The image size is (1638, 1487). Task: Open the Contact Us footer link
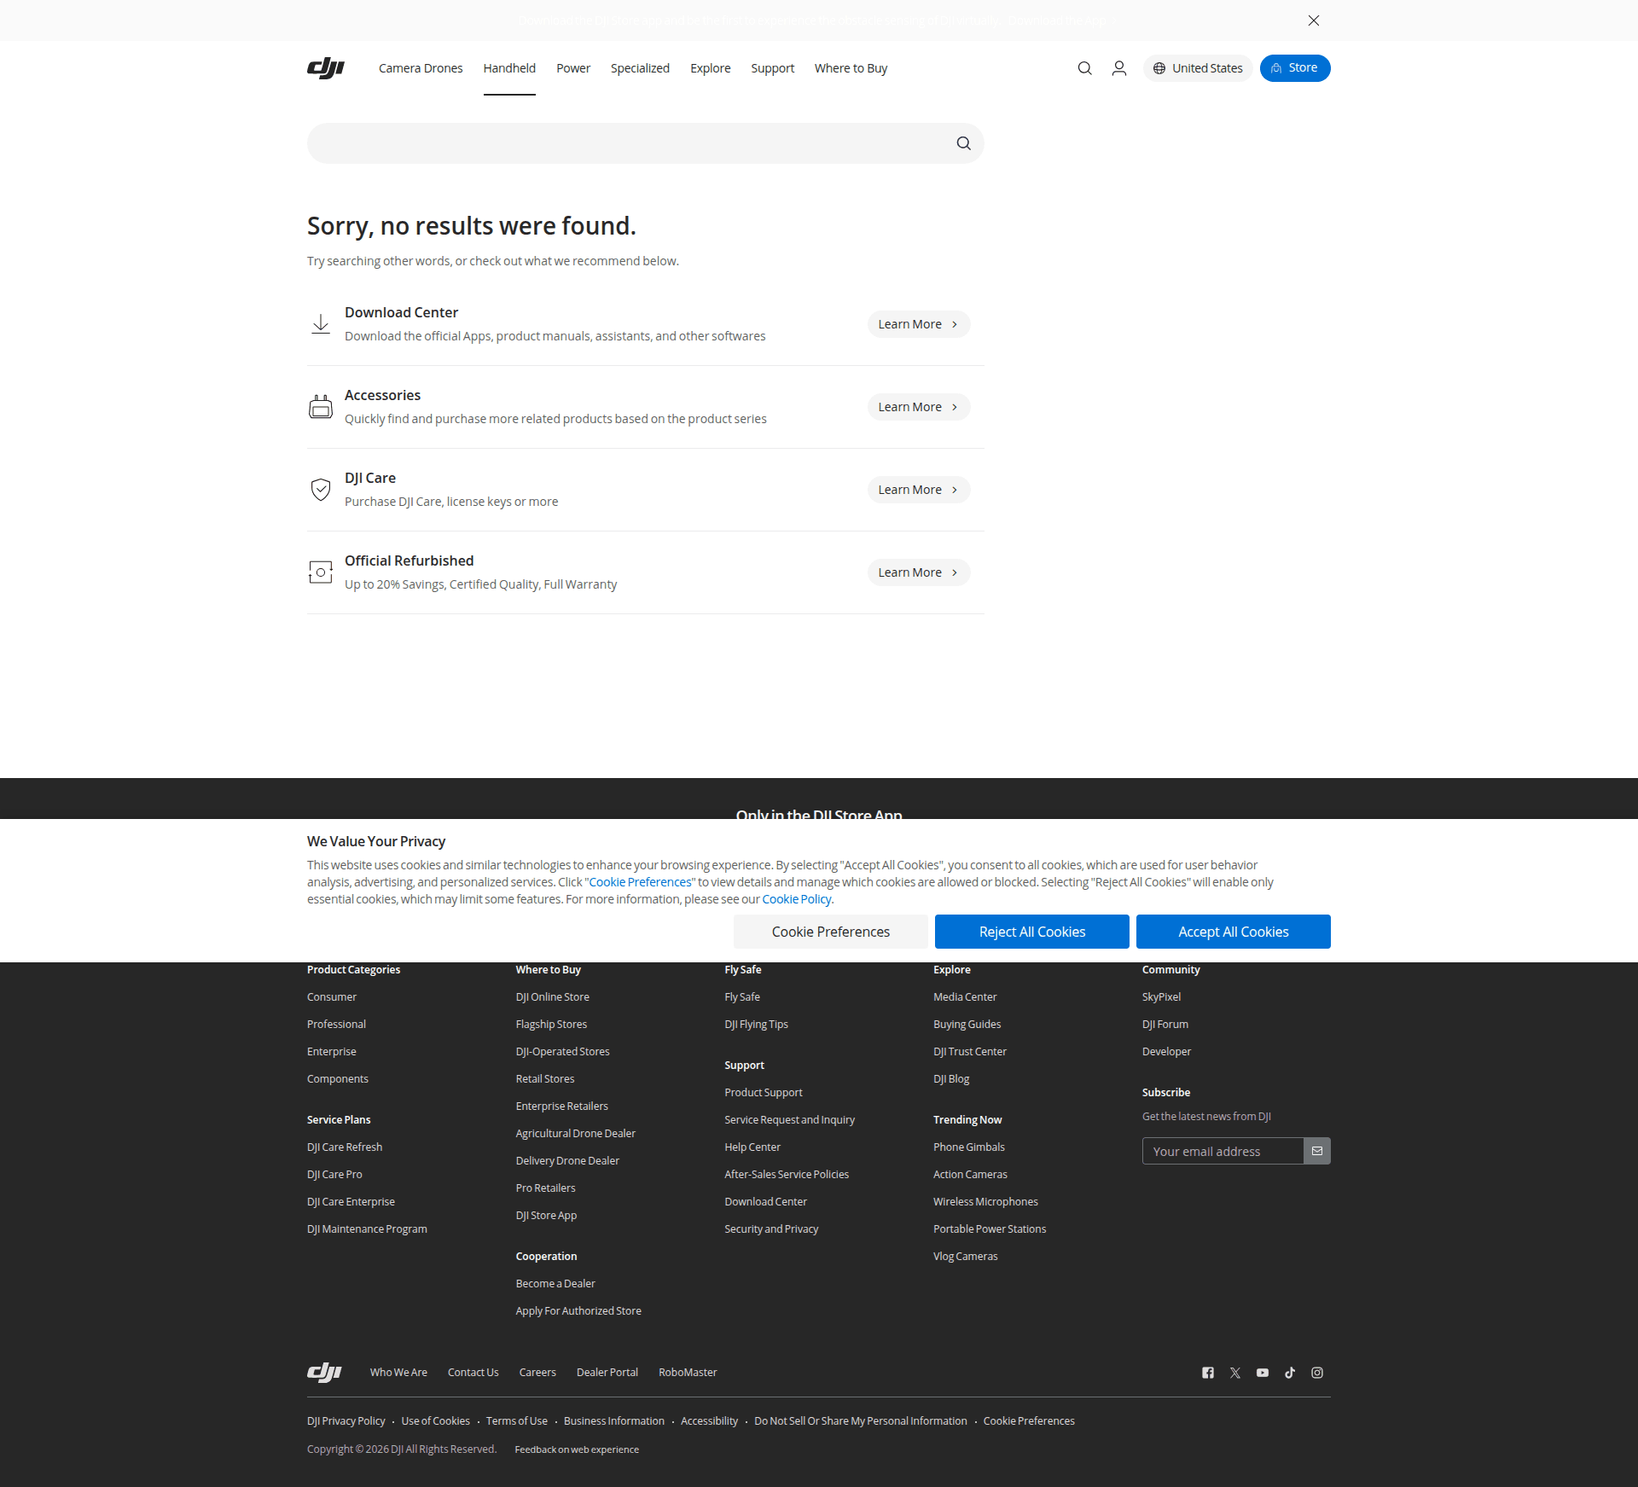click(x=473, y=1372)
